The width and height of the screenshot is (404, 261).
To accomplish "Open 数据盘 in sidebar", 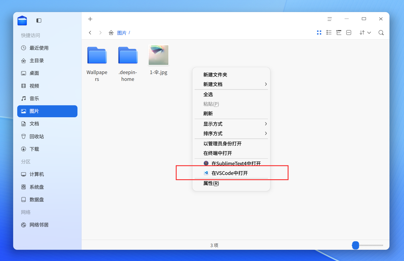I will point(47,200).
